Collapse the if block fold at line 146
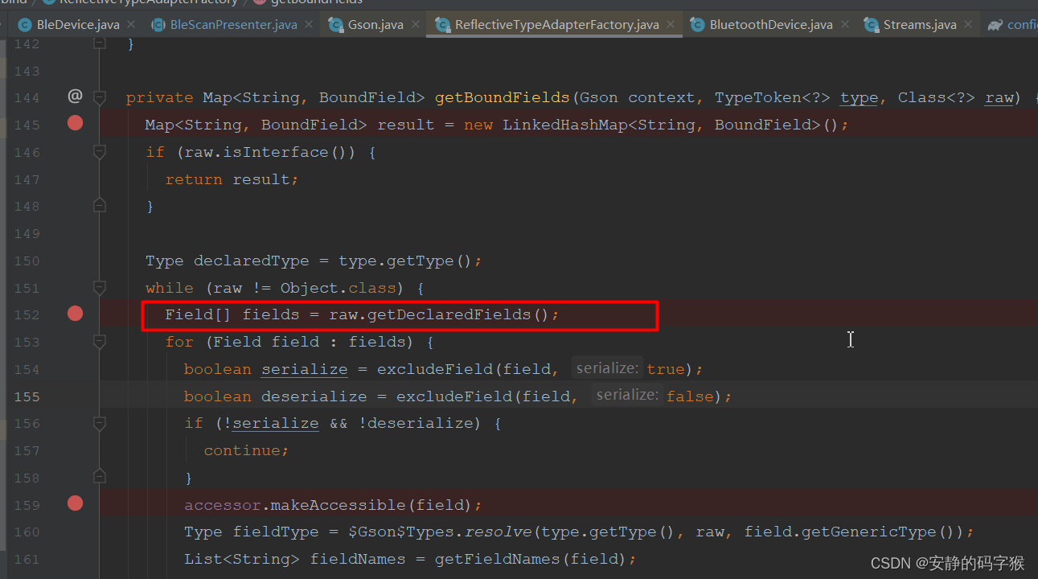 [x=100, y=151]
